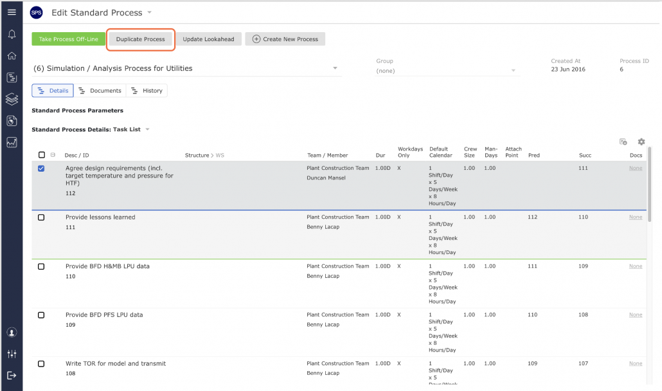Click the Desc / ID column header
Viewport: 662px width, 391px height.
pos(77,156)
